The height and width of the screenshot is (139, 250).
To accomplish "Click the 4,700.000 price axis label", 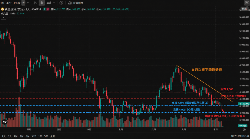I will [244, 65].
